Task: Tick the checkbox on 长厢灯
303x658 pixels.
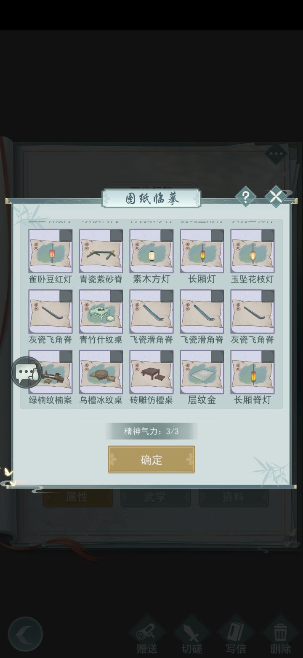Action: pos(217,236)
